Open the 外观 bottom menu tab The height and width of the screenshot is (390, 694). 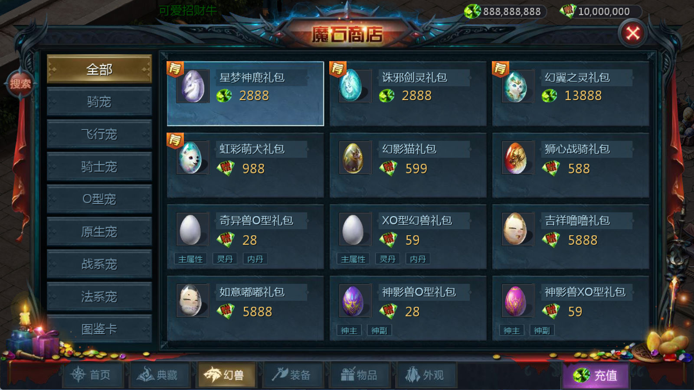[x=425, y=374]
